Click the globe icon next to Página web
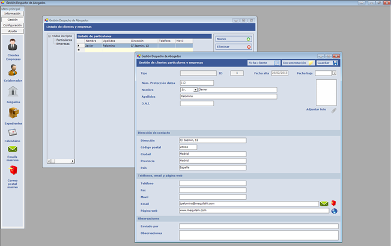The width and height of the screenshot is (391, 246). tap(335, 211)
